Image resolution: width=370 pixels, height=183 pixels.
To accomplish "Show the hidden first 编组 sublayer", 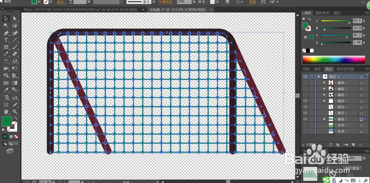I will coord(305,82).
